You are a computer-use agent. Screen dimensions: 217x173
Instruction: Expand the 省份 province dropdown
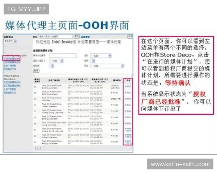click(x=101, y=56)
